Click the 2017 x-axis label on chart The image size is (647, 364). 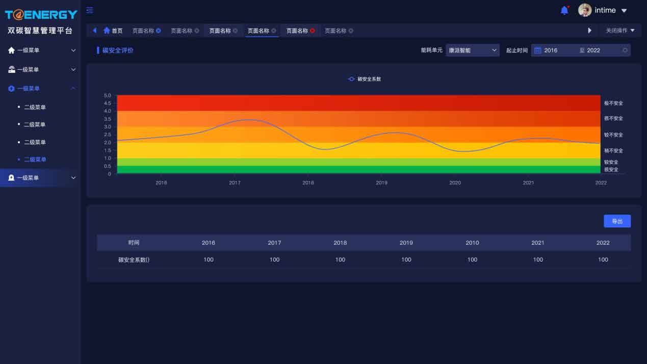235,183
